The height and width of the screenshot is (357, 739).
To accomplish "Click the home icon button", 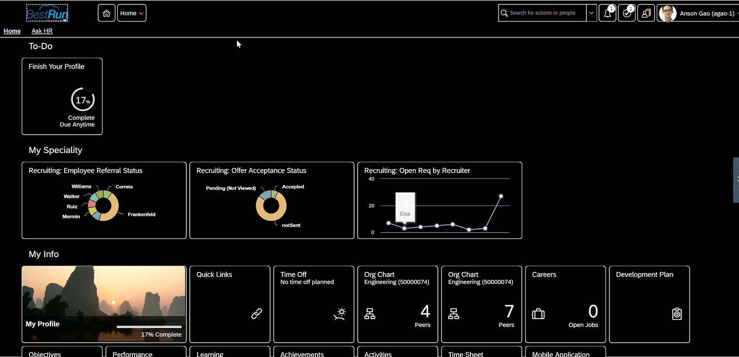I will click(106, 13).
